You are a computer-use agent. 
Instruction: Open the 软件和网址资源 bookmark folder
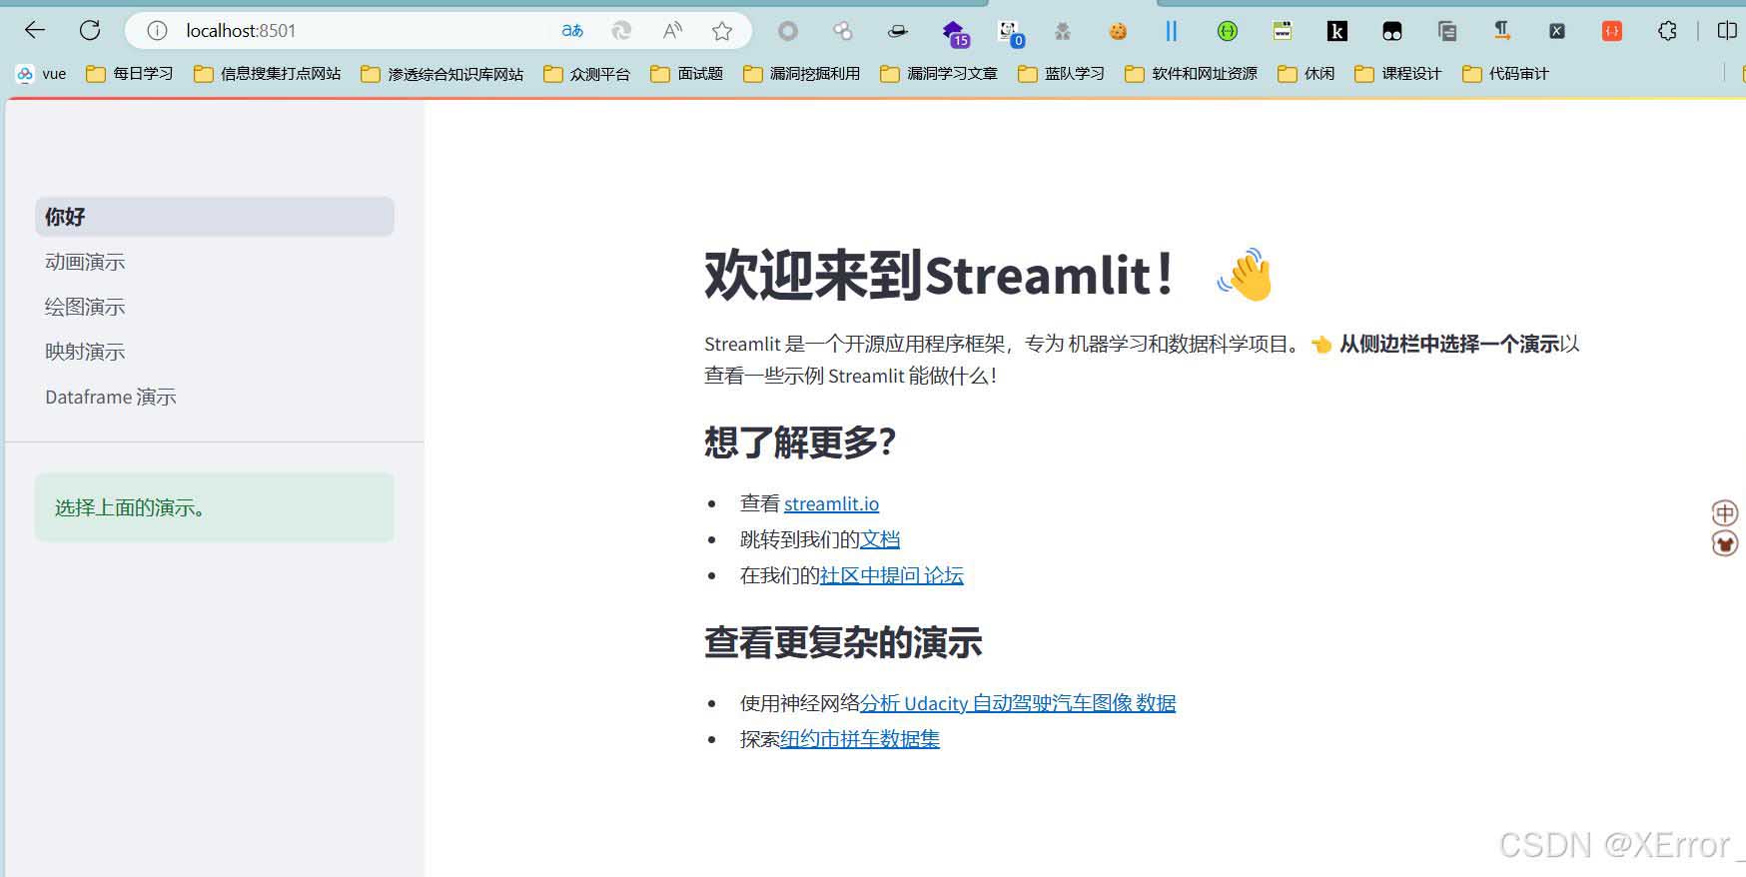1191,74
